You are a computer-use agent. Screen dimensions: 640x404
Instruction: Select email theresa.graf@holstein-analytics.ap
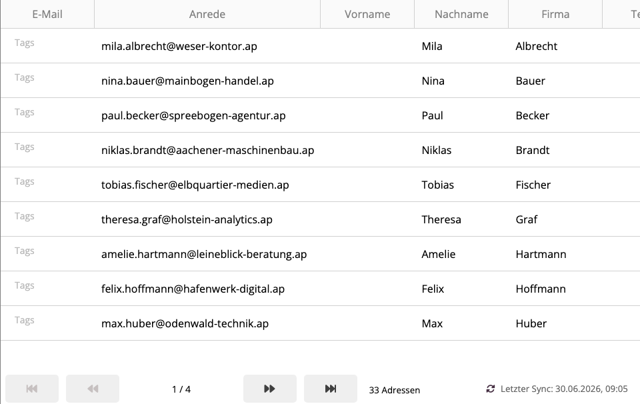coord(187,219)
